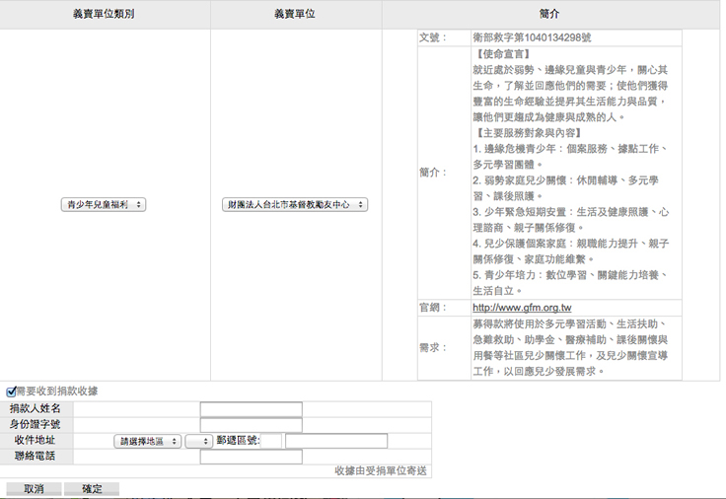
Task: Click the 郵遞區號 postal code field
Action: [272, 441]
